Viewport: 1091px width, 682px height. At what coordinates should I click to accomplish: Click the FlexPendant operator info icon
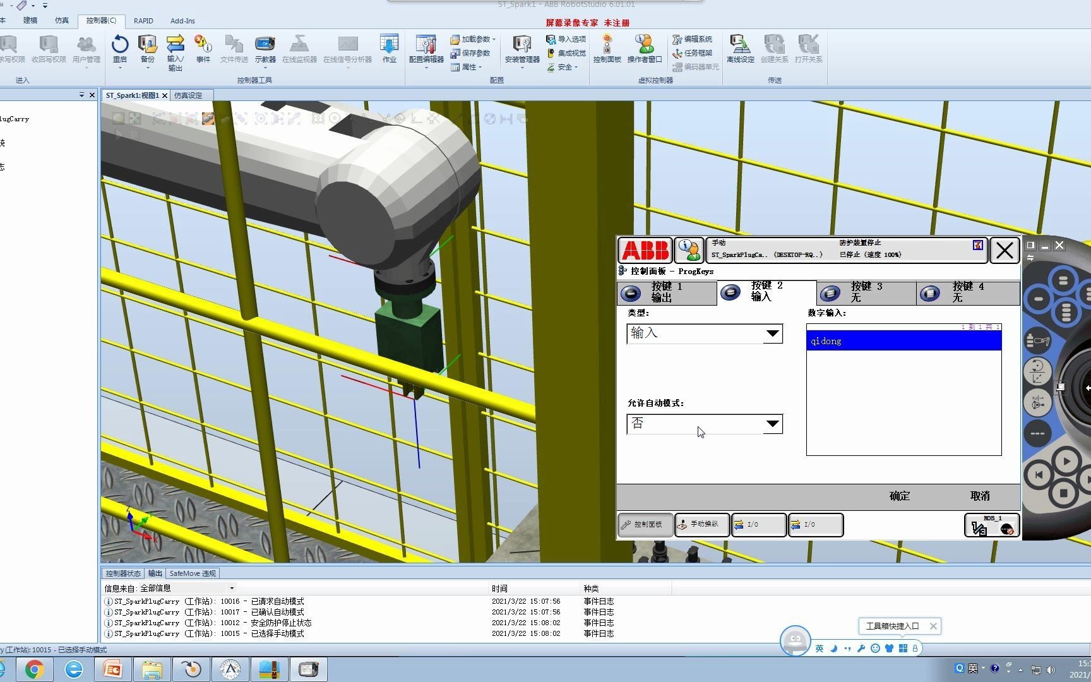pyautogui.click(x=689, y=251)
